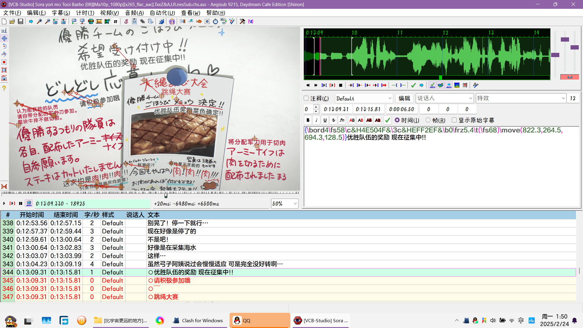
Task: Open the Shift Times stopwatch icon
Action: tap(215, 22)
